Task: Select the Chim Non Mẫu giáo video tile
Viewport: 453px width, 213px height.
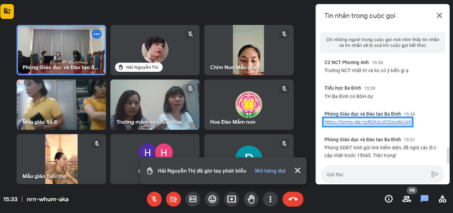Action: tap(249, 50)
